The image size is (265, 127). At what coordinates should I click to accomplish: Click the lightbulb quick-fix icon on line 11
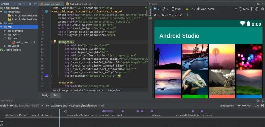tap(55, 41)
